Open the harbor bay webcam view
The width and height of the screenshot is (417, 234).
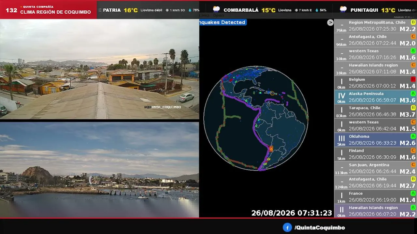point(99,169)
